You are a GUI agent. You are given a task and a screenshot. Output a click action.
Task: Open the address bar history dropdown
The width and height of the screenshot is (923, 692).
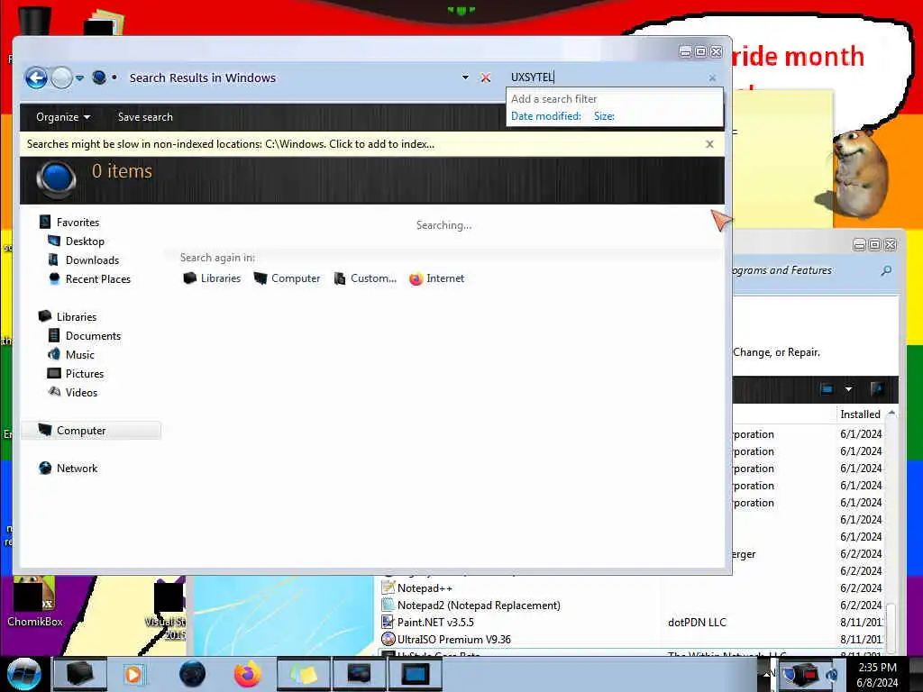pyautogui.click(x=465, y=77)
